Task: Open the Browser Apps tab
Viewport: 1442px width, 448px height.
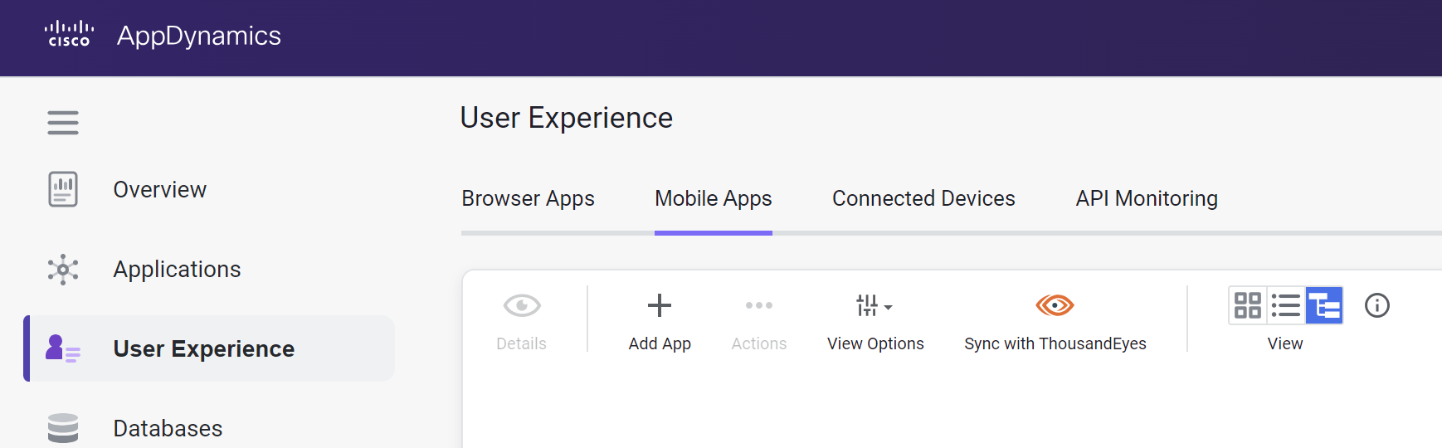Action: coord(529,198)
